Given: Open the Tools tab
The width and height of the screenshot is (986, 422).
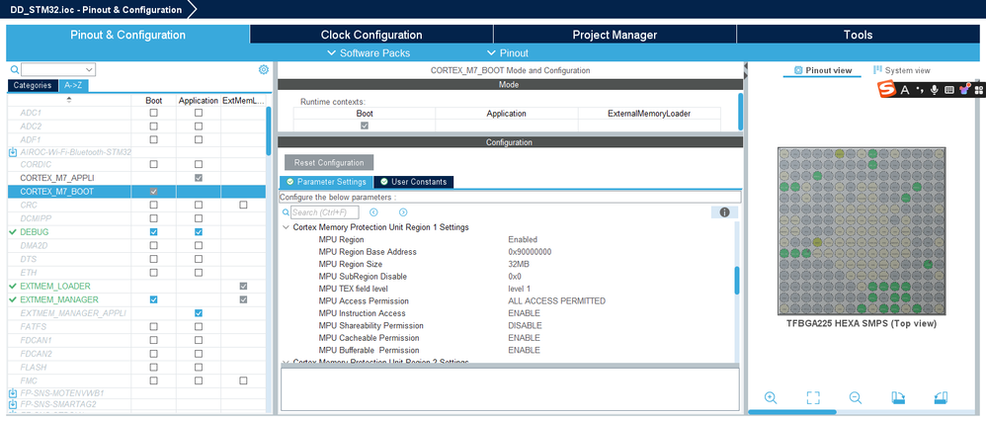Looking at the screenshot, I should [x=858, y=35].
